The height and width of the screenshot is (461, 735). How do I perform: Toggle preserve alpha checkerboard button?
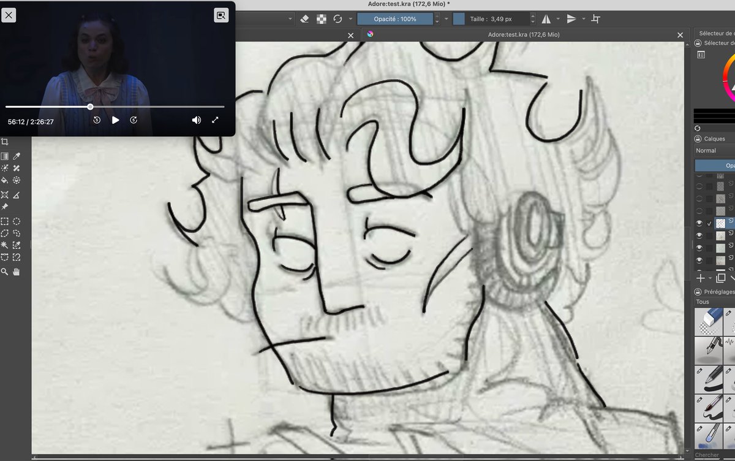[321, 19]
